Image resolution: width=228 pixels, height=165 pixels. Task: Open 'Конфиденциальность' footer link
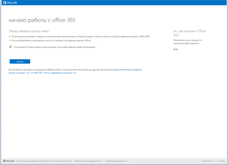click(x=116, y=161)
